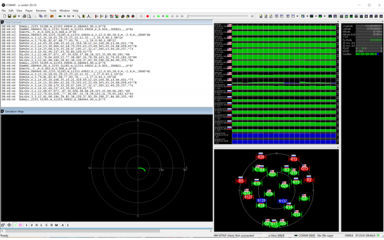Click the fit-to-view arrows icon in Deviation Map
This screenshot has height=240, width=384.
coord(9,225)
